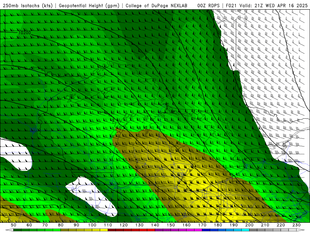Viewport: 310px width, 232px height.
Task: Click the 'Valid: 21Z WED APR 16 2025' text
Action: 274,6
